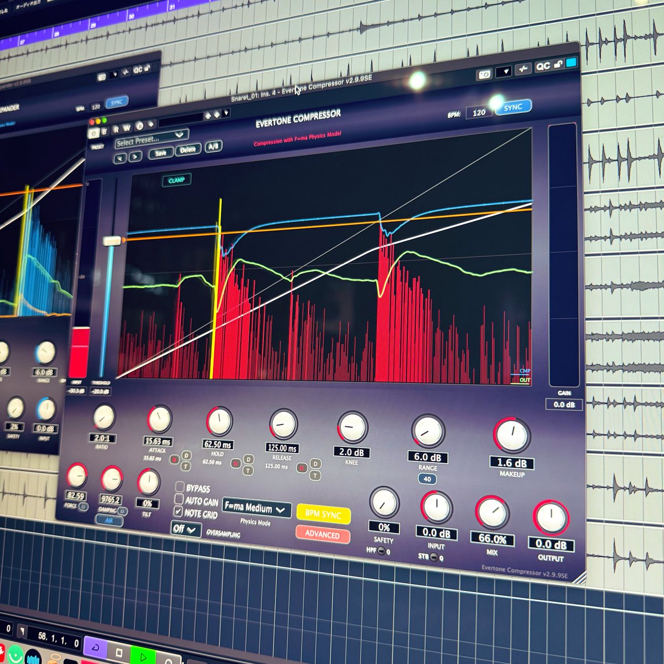Click the side-chain waveform icon near QC

pyautogui.click(x=523, y=69)
